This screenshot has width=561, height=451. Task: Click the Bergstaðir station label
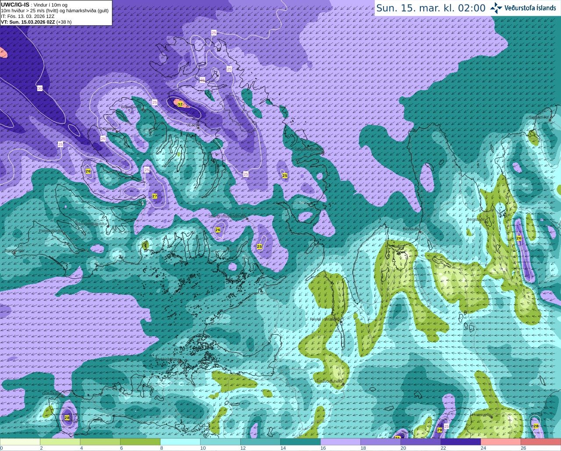(475, 219)
